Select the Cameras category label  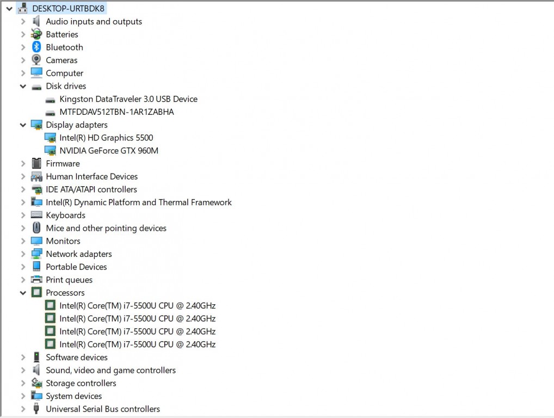point(61,60)
